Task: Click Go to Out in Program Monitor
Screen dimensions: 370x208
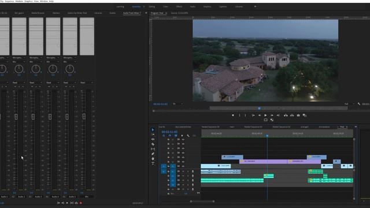Action: pos(278,116)
